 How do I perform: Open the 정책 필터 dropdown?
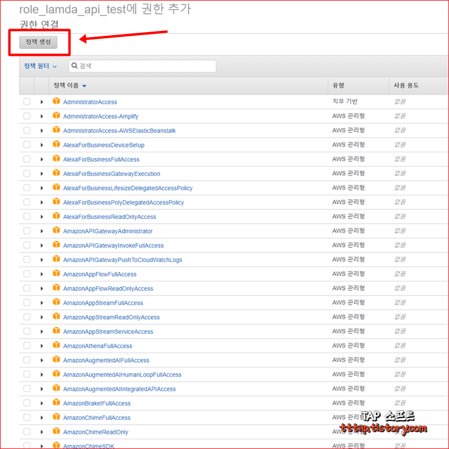pos(41,66)
